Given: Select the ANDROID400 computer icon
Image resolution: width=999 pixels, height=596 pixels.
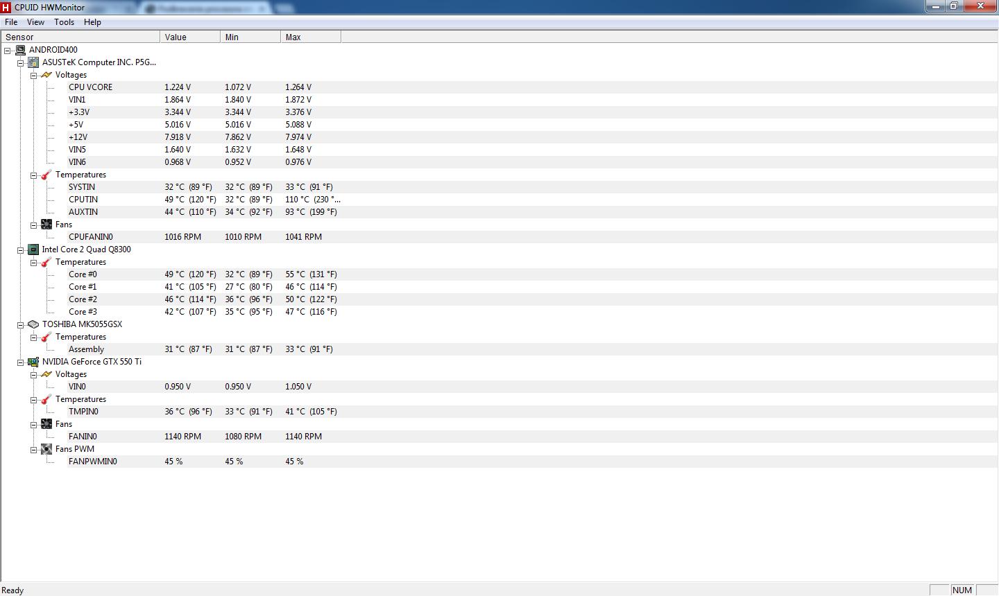Looking at the screenshot, I should tap(20, 50).
